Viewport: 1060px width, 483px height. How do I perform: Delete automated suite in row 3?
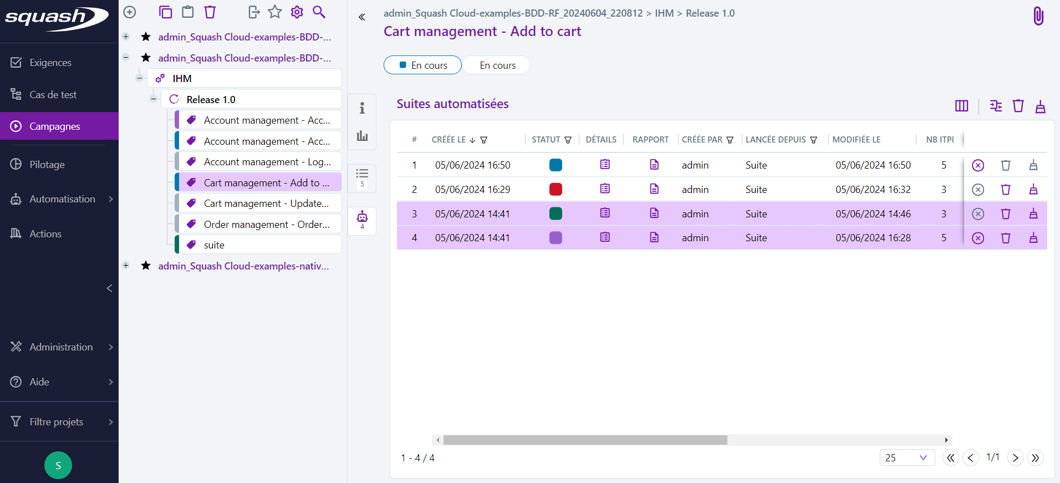(x=1006, y=214)
